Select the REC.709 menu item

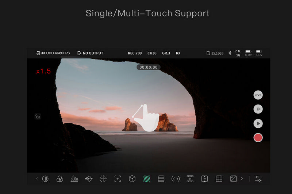pos(135,53)
